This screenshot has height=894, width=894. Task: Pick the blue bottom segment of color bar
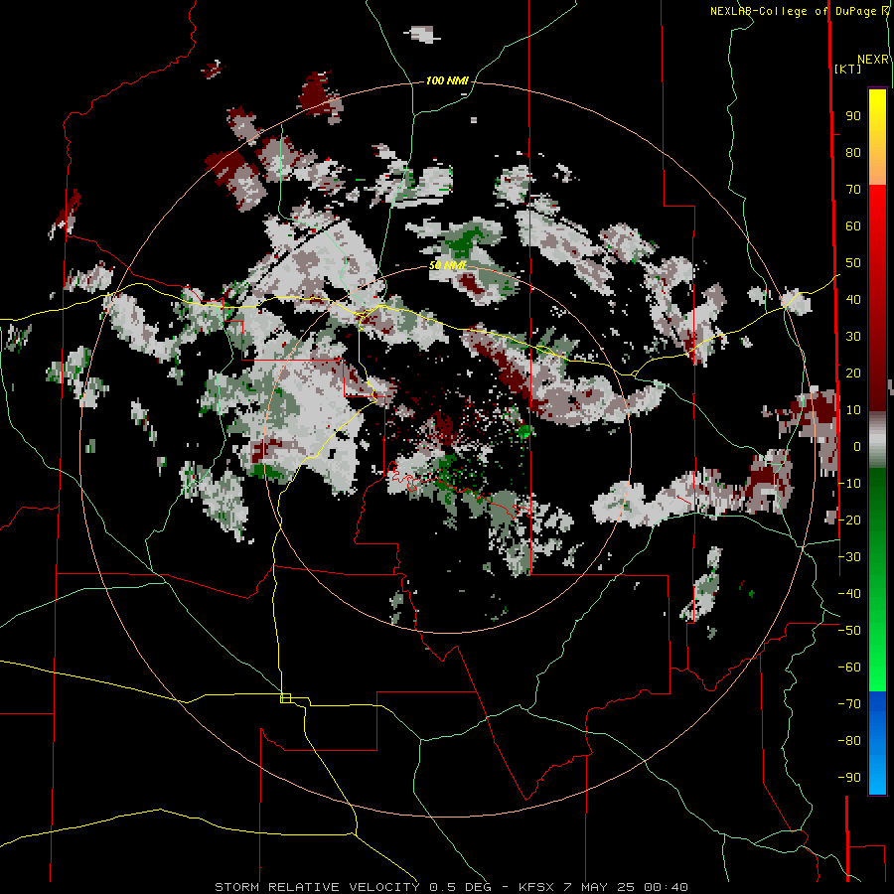(x=877, y=742)
